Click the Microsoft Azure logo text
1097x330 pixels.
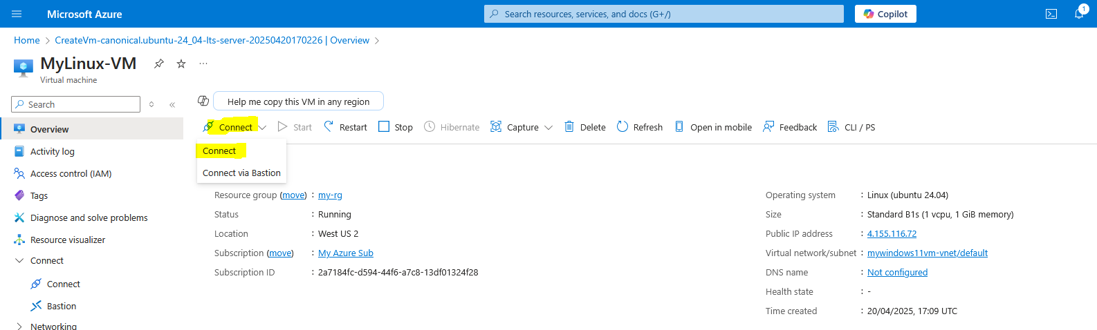[x=84, y=14]
